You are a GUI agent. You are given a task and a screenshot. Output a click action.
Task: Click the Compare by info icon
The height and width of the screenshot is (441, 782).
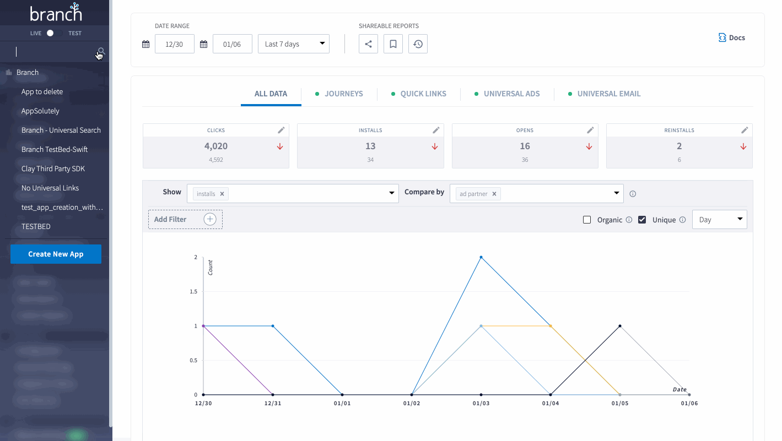633,194
